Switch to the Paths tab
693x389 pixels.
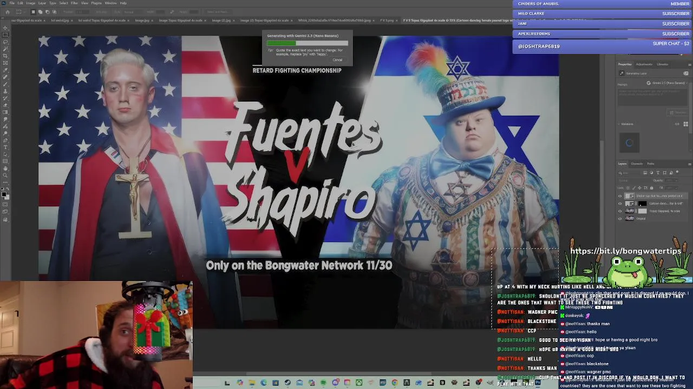point(651,164)
